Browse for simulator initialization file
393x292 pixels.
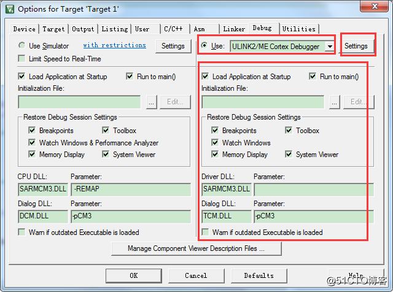(x=152, y=102)
